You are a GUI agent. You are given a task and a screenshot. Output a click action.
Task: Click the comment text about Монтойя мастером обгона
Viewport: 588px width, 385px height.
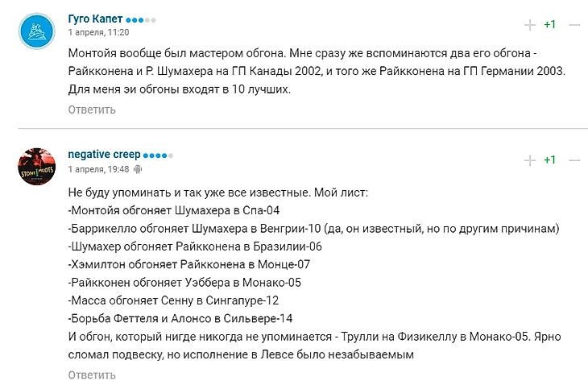[317, 71]
